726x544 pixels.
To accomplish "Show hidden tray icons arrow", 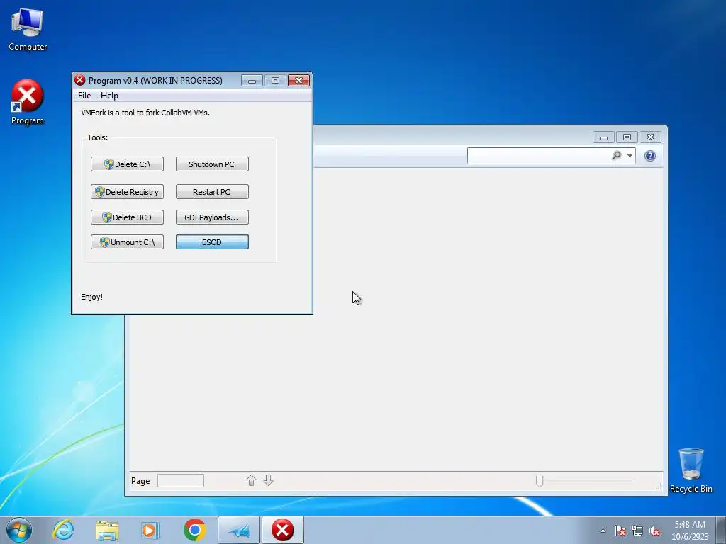I will tap(603, 531).
